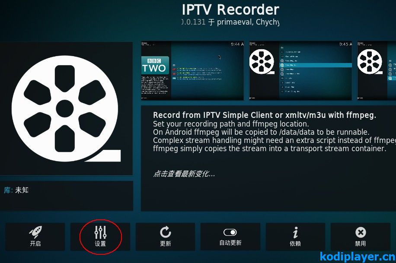This screenshot has width=396, height=263.
Task: Click the info 'i' dependencies icon
Action: (x=295, y=232)
